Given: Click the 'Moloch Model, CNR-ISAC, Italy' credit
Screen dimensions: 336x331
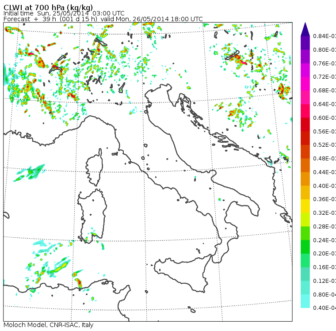Looking at the screenshot, I should click(x=49, y=325).
